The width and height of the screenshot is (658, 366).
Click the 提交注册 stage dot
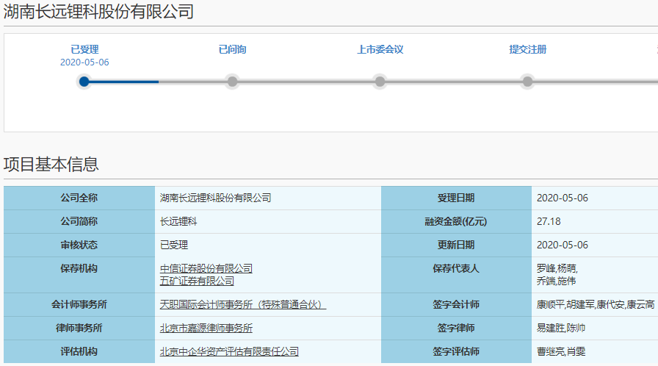(x=527, y=82)
